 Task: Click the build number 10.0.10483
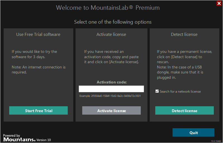[216, 141]
